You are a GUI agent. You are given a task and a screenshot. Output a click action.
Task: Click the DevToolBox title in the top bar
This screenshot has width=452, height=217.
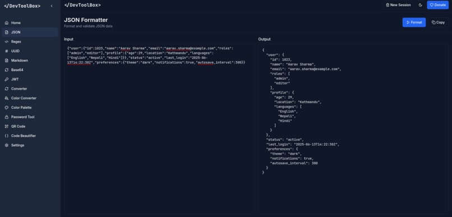tap(82, 5)
